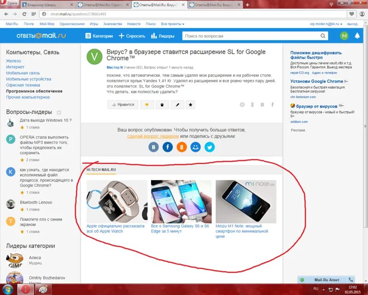Click the orange flag icon under question
The image size is (368, 295).
point(147,105)
